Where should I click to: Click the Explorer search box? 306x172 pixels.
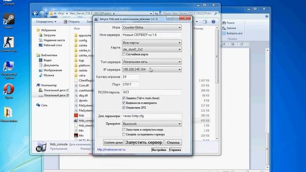(189, 13)
